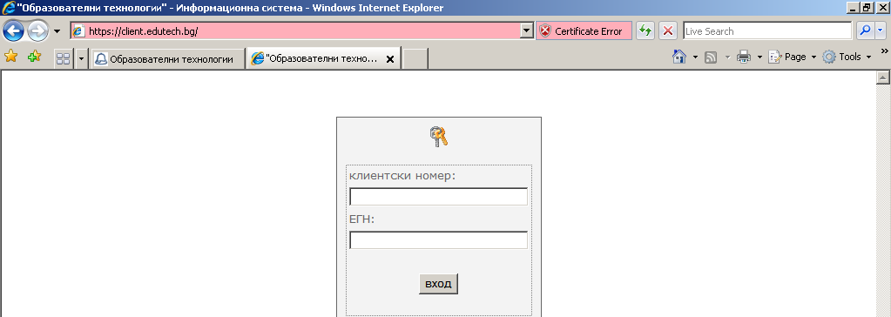Open a new blank tab

click(415, 59)
